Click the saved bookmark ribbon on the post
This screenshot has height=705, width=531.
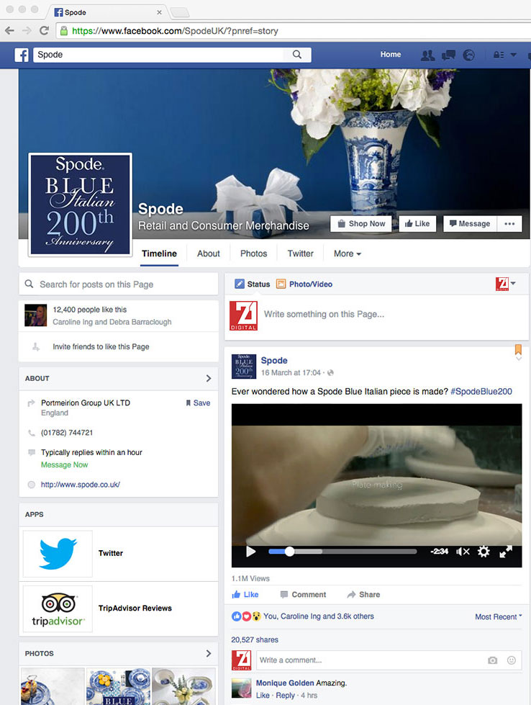tap(518, 349)
